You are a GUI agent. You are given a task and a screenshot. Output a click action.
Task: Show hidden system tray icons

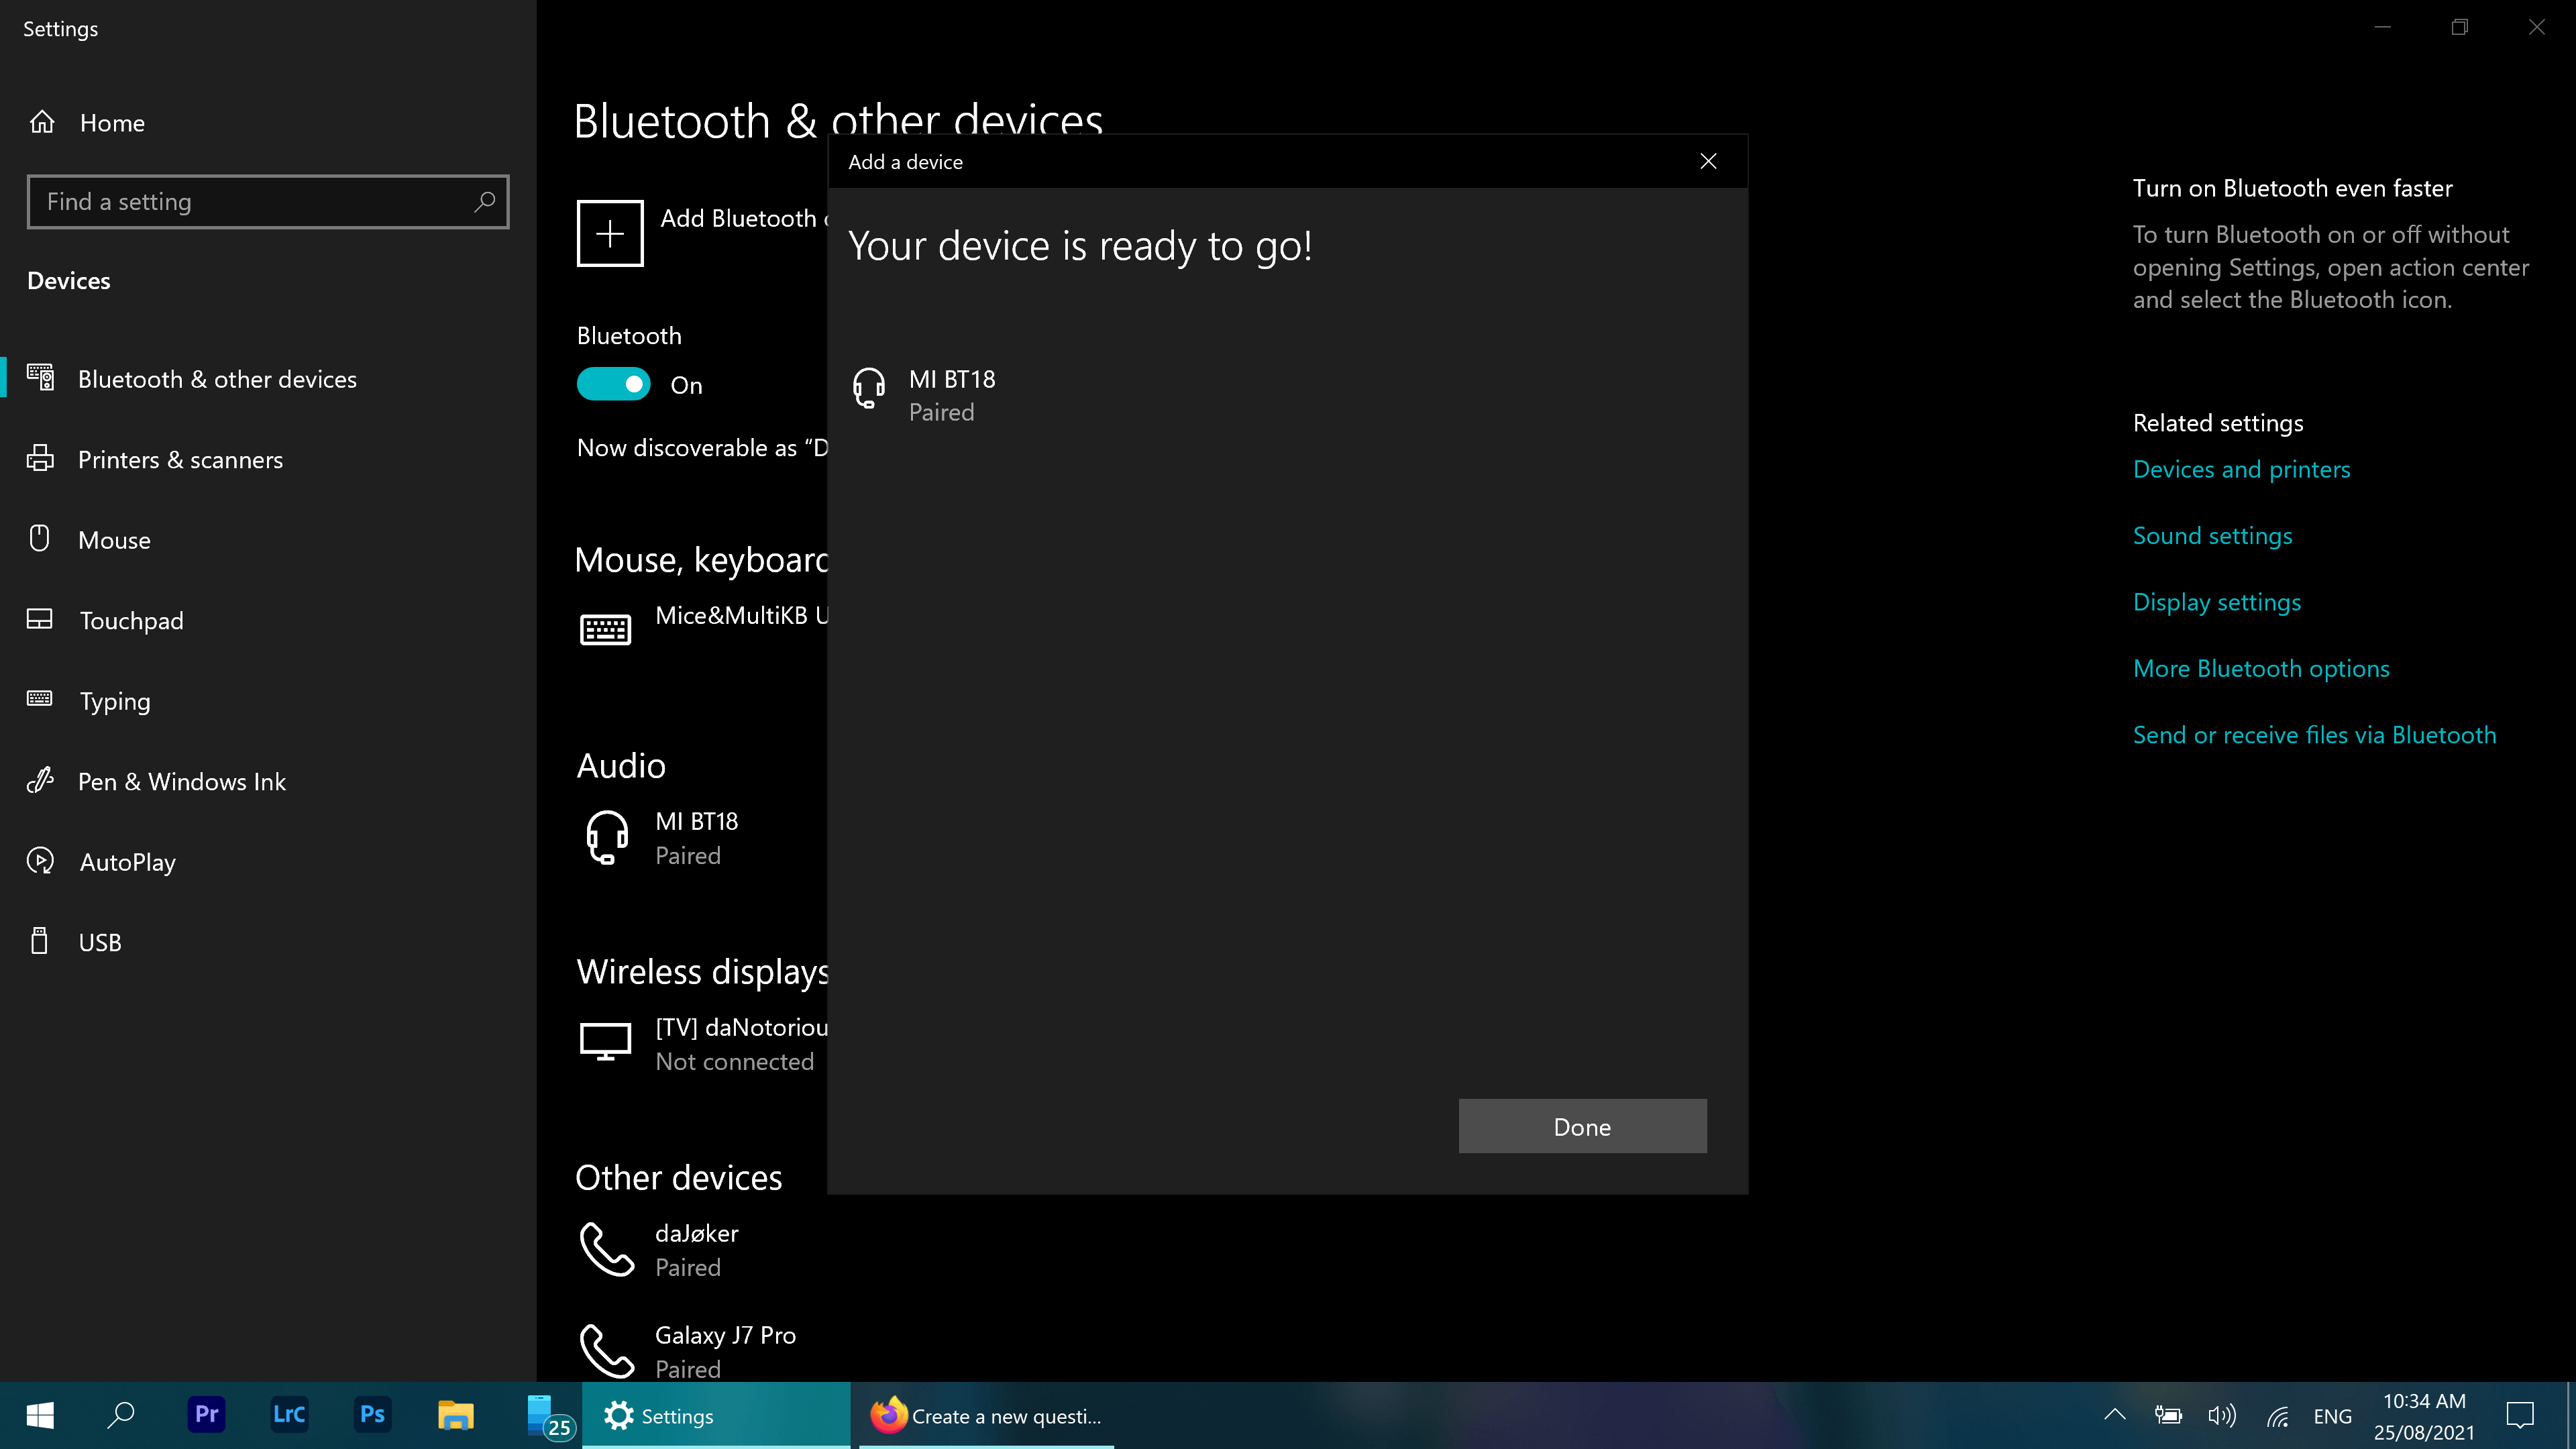point(2114,1415)
